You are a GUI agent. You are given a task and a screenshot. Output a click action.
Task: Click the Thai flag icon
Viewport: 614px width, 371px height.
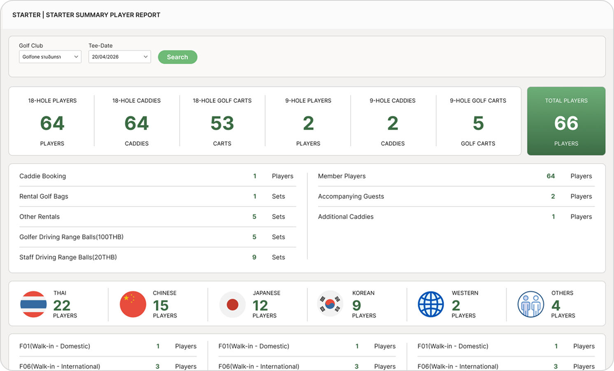click(33, 304)
